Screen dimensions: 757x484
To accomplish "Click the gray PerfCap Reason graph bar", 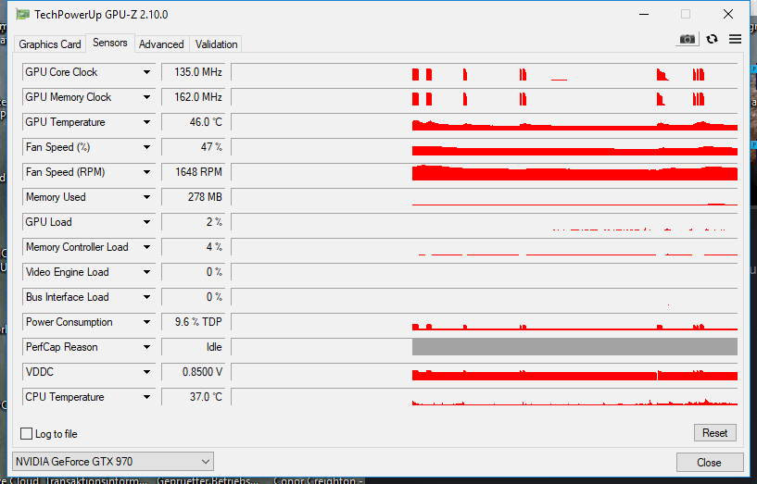I will point(574,347).
